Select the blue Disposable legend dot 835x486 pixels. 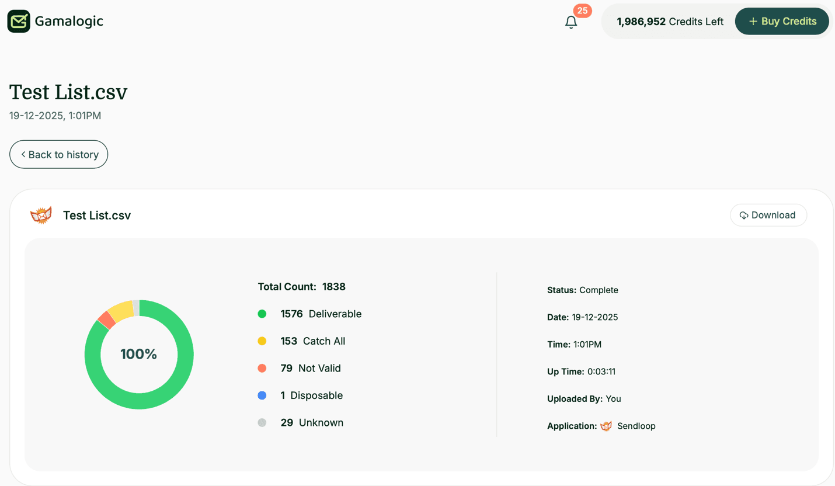pos(262,395)
